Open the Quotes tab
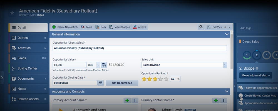 [x=28, y=38]
